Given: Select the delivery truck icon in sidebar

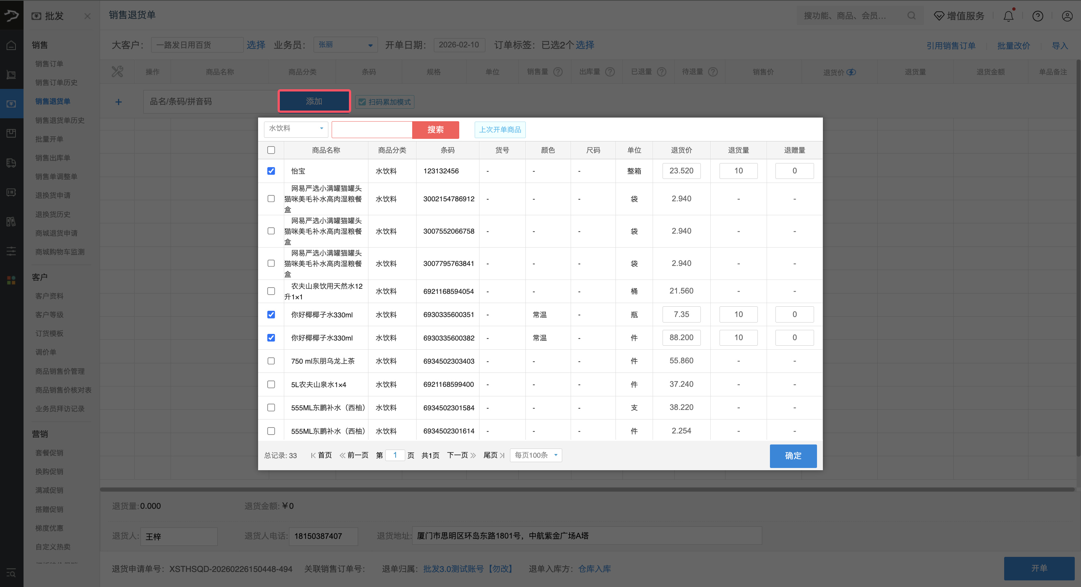Looking at the screenshot, I should point(11,163).
